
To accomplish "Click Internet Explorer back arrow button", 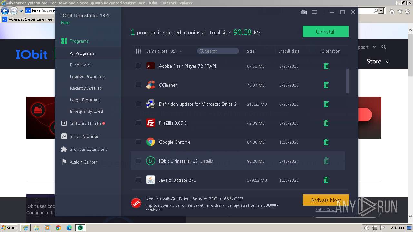I will click(x=5, y=11).
